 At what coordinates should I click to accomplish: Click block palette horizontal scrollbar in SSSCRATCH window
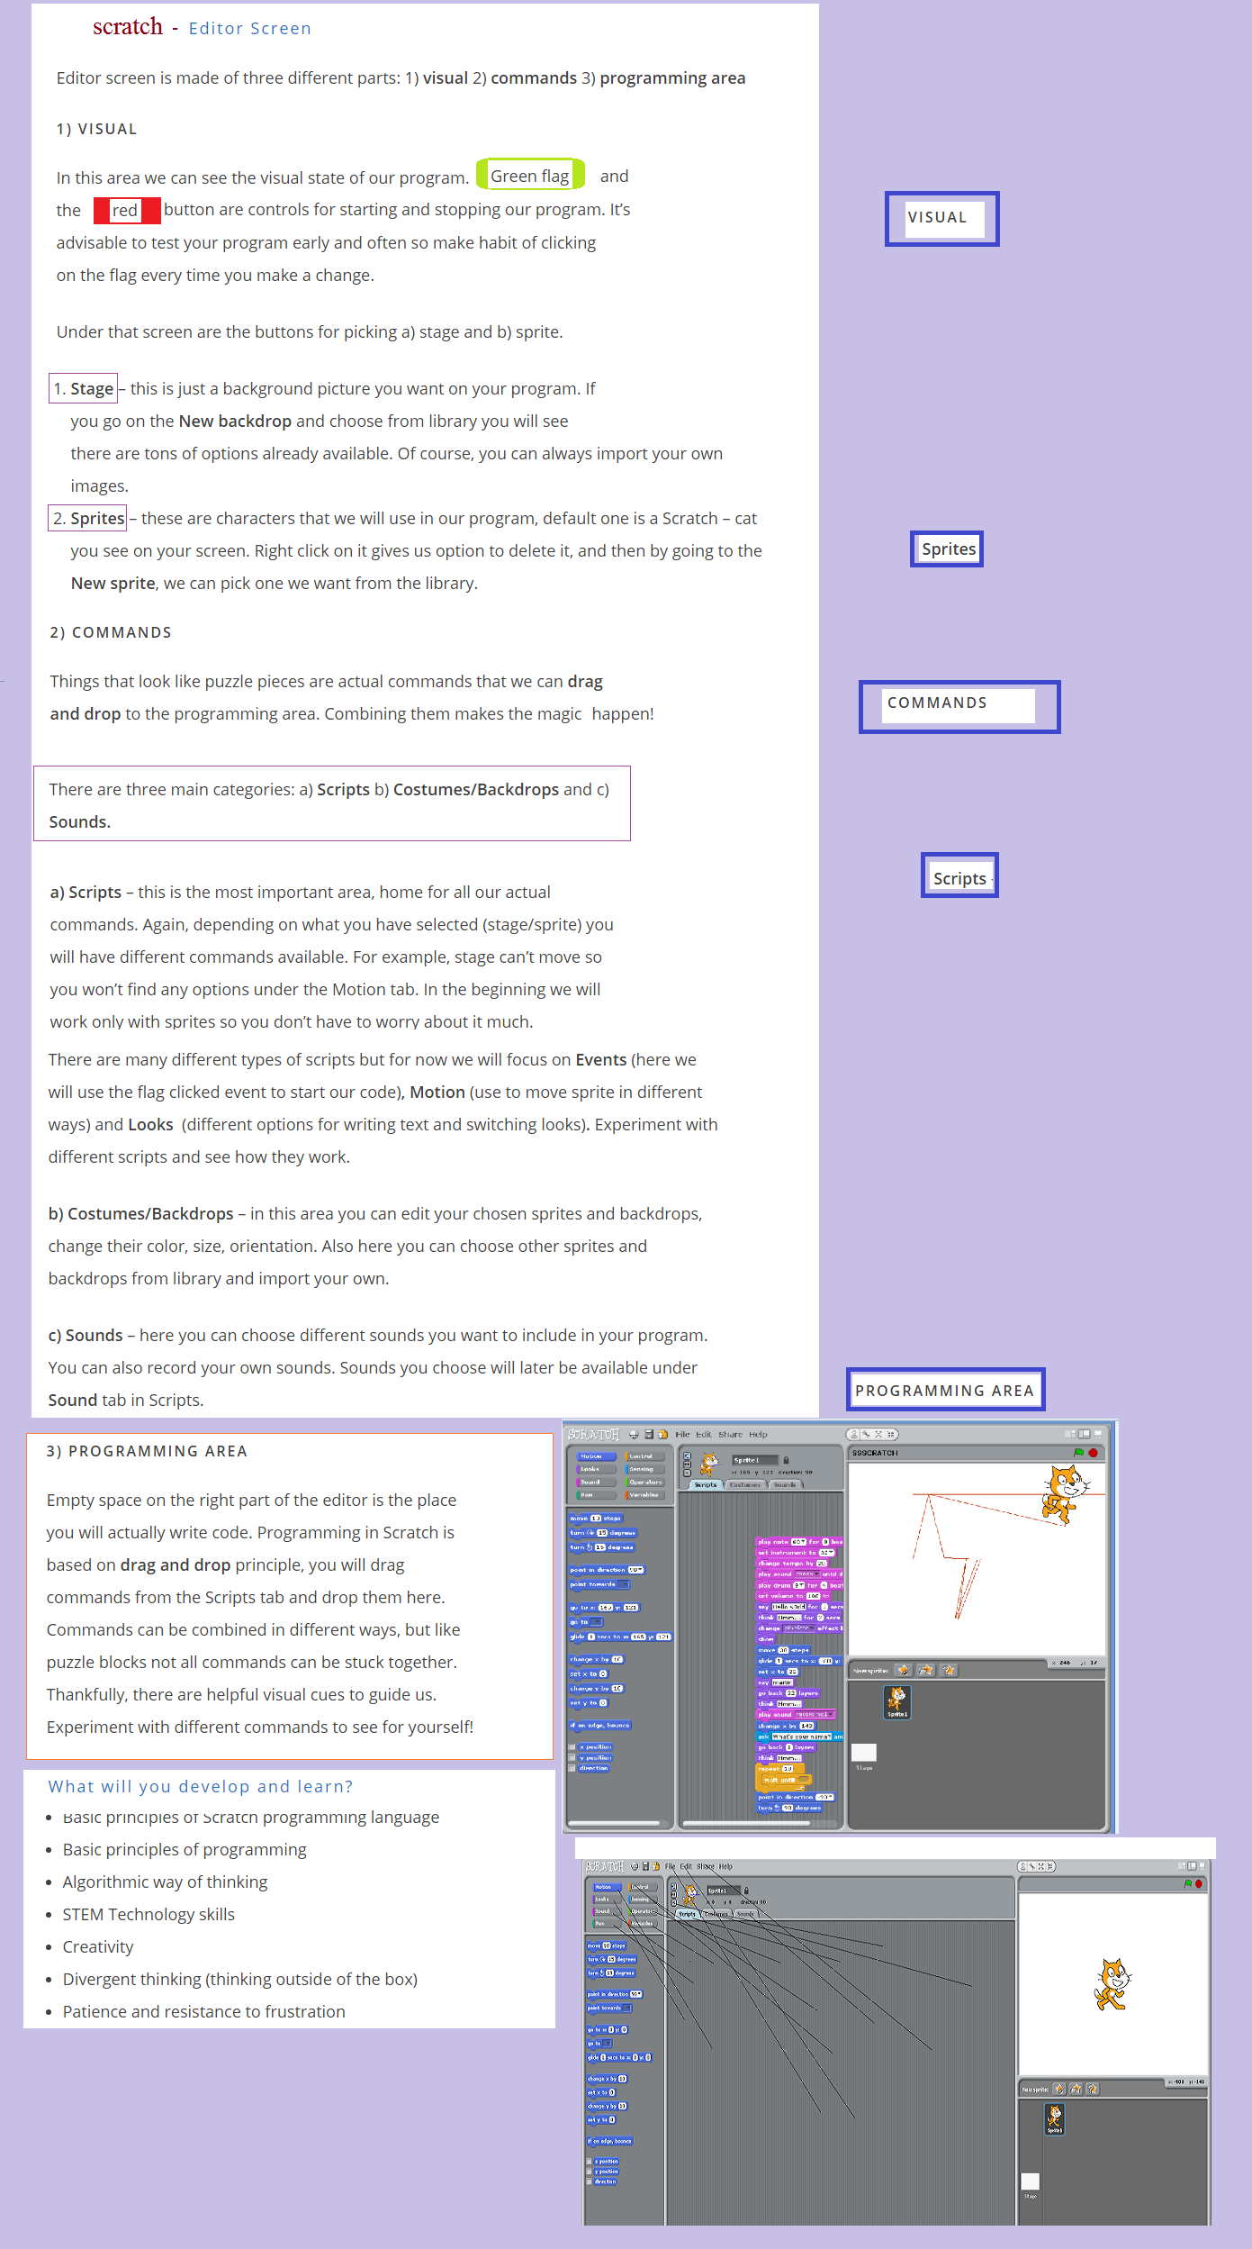point(614,1823)
